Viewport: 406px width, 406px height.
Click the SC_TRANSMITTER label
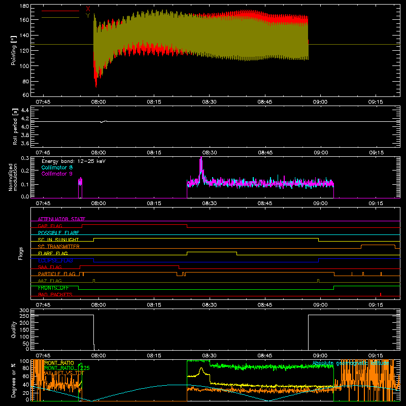[59, 246]
